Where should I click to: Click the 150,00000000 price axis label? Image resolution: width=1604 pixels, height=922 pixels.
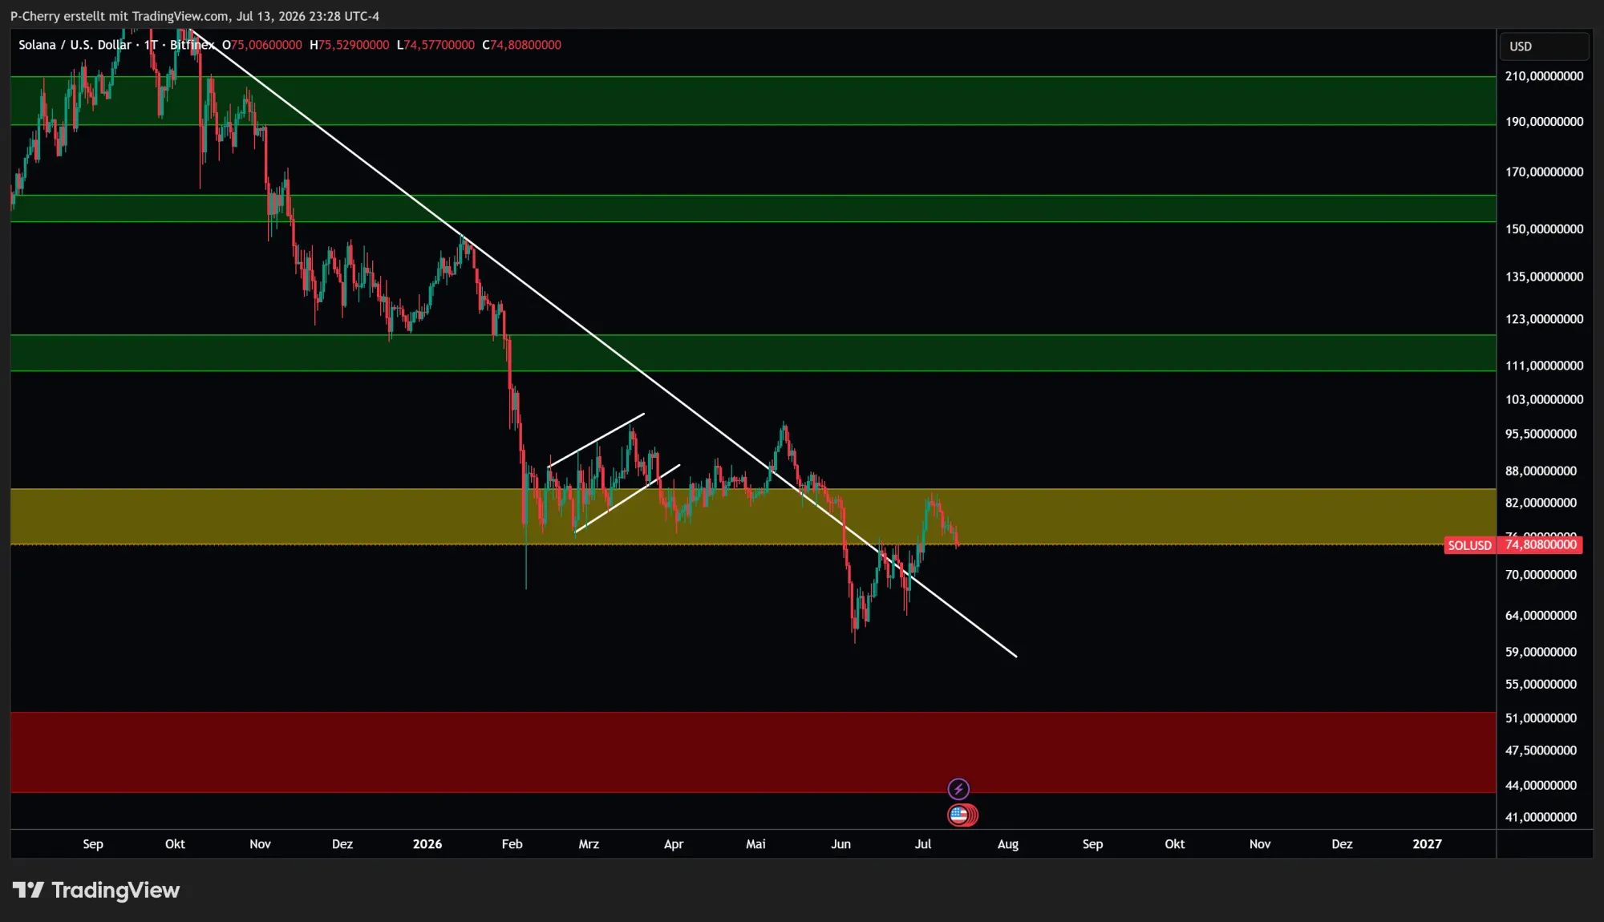coord(1544,229)
